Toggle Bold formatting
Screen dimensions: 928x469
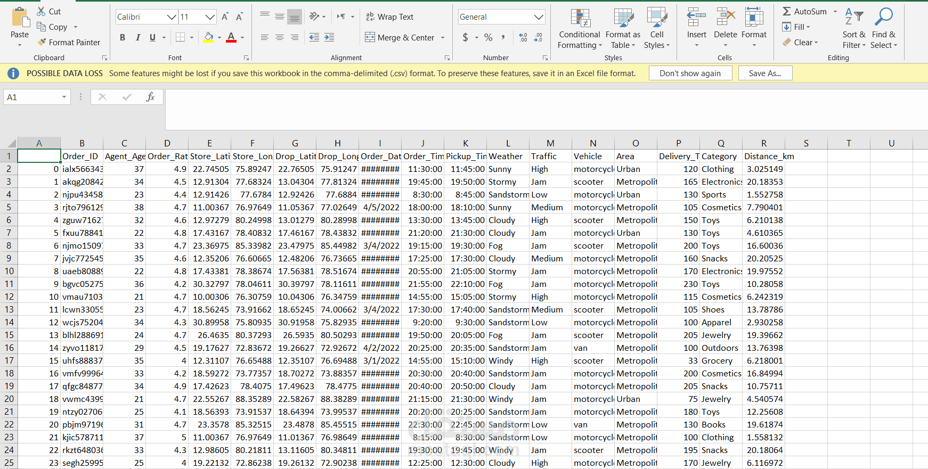(123, 37)
